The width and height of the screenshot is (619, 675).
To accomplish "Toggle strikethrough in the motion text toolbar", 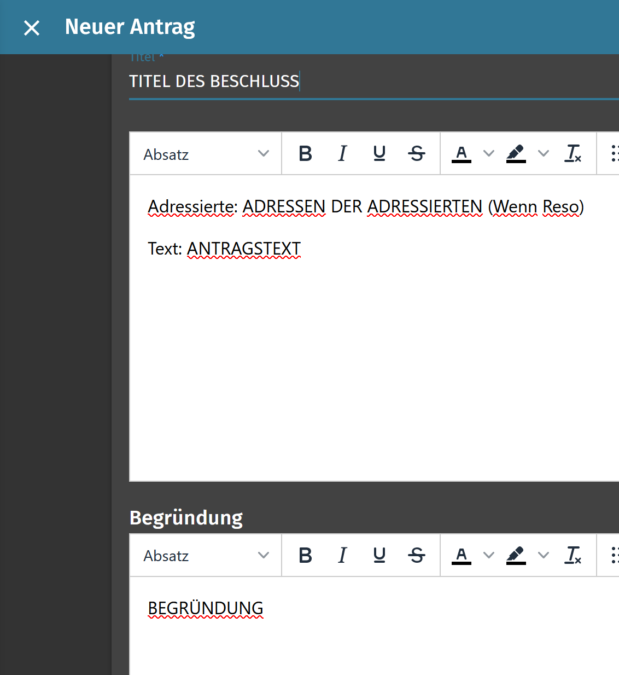I will (x=416, y=154).
